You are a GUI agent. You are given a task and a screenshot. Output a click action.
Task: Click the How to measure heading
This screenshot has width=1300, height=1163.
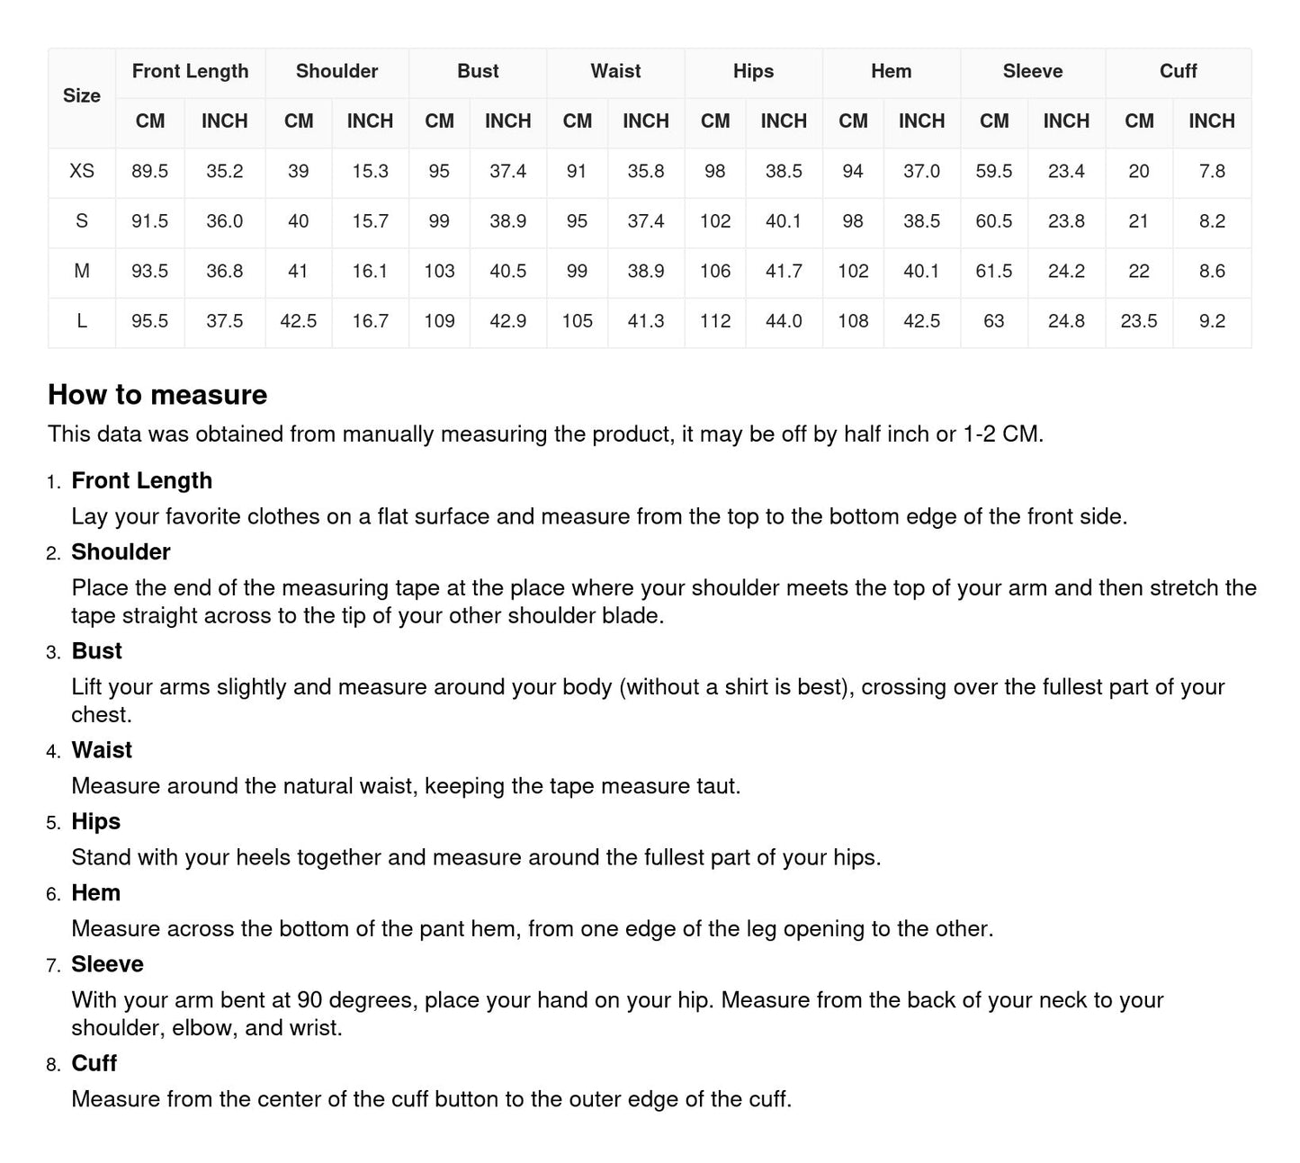point(157,395)
